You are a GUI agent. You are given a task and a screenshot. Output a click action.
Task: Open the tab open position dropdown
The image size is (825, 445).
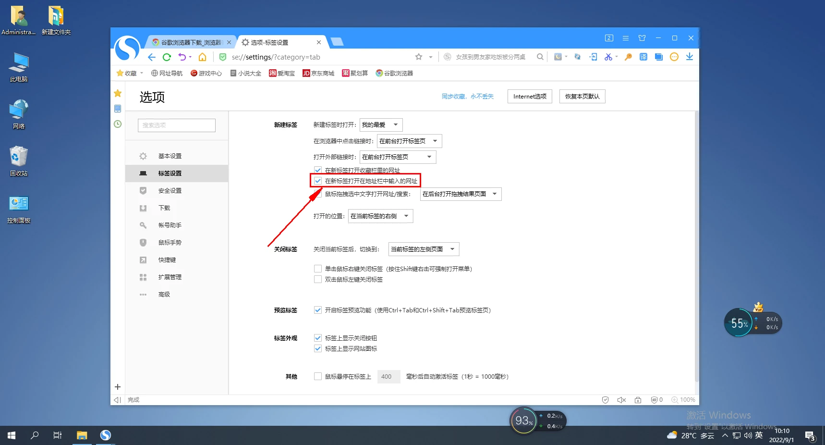[x=380, y=216]
